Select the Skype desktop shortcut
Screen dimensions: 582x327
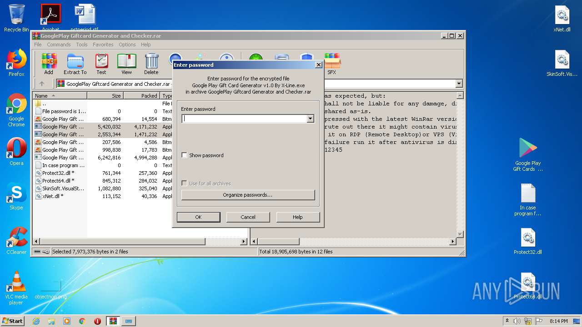(x=16, y=196)
